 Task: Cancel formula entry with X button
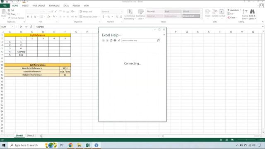21,26
